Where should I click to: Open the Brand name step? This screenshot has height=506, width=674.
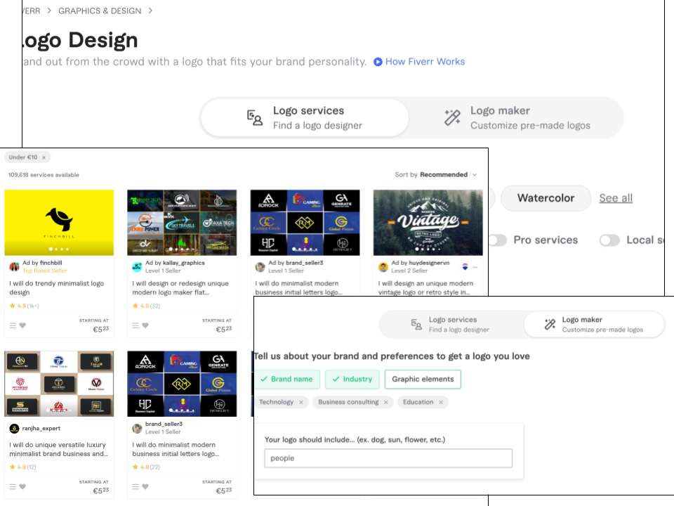(x=287, y=379)
